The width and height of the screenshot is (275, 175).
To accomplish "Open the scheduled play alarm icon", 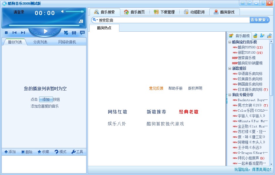I will click(x=66, y=33).
